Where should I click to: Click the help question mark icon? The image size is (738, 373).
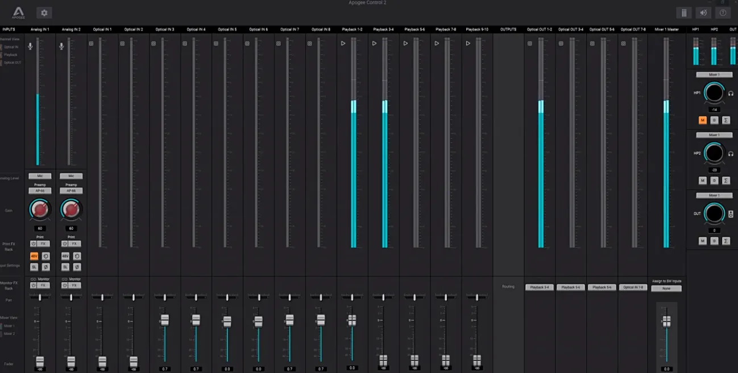tap(723, 12)
